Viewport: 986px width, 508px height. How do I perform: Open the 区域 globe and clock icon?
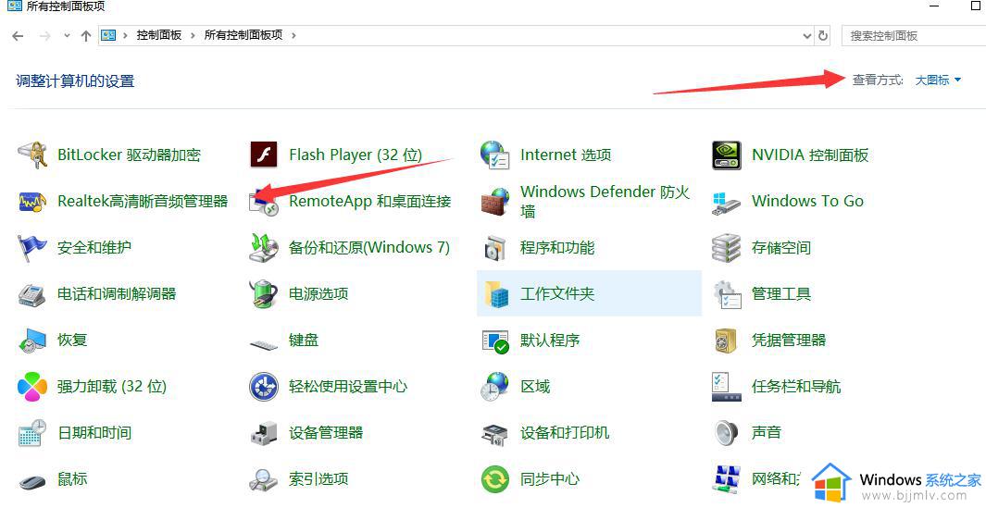pyautogui.click(x=495, y=387)
